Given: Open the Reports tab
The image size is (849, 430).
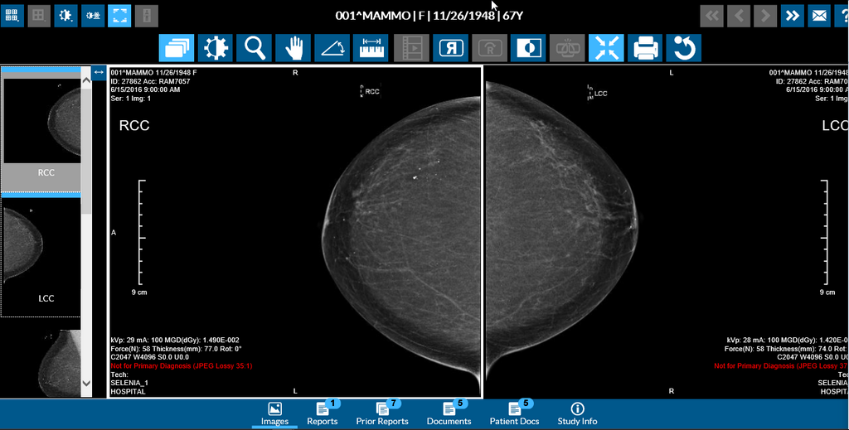Looking at the screenshot, I should pyautogui.click(x=323, y=413).
